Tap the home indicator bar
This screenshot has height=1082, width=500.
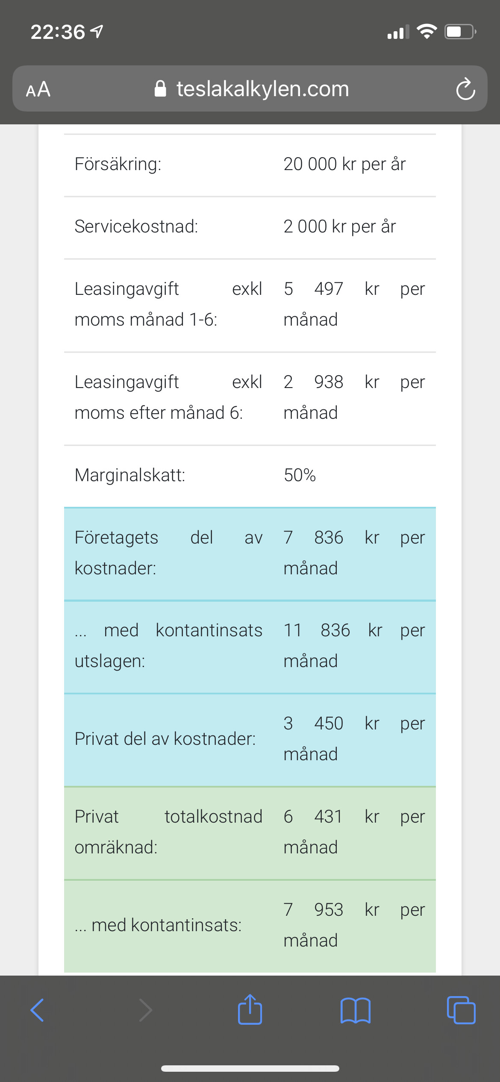250,1068
